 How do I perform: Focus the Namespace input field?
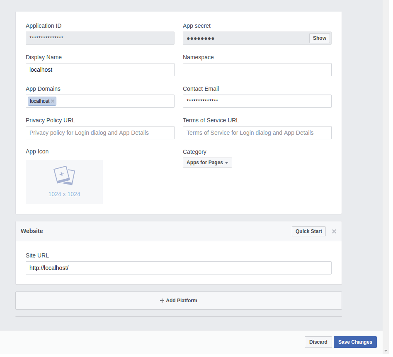257,70
